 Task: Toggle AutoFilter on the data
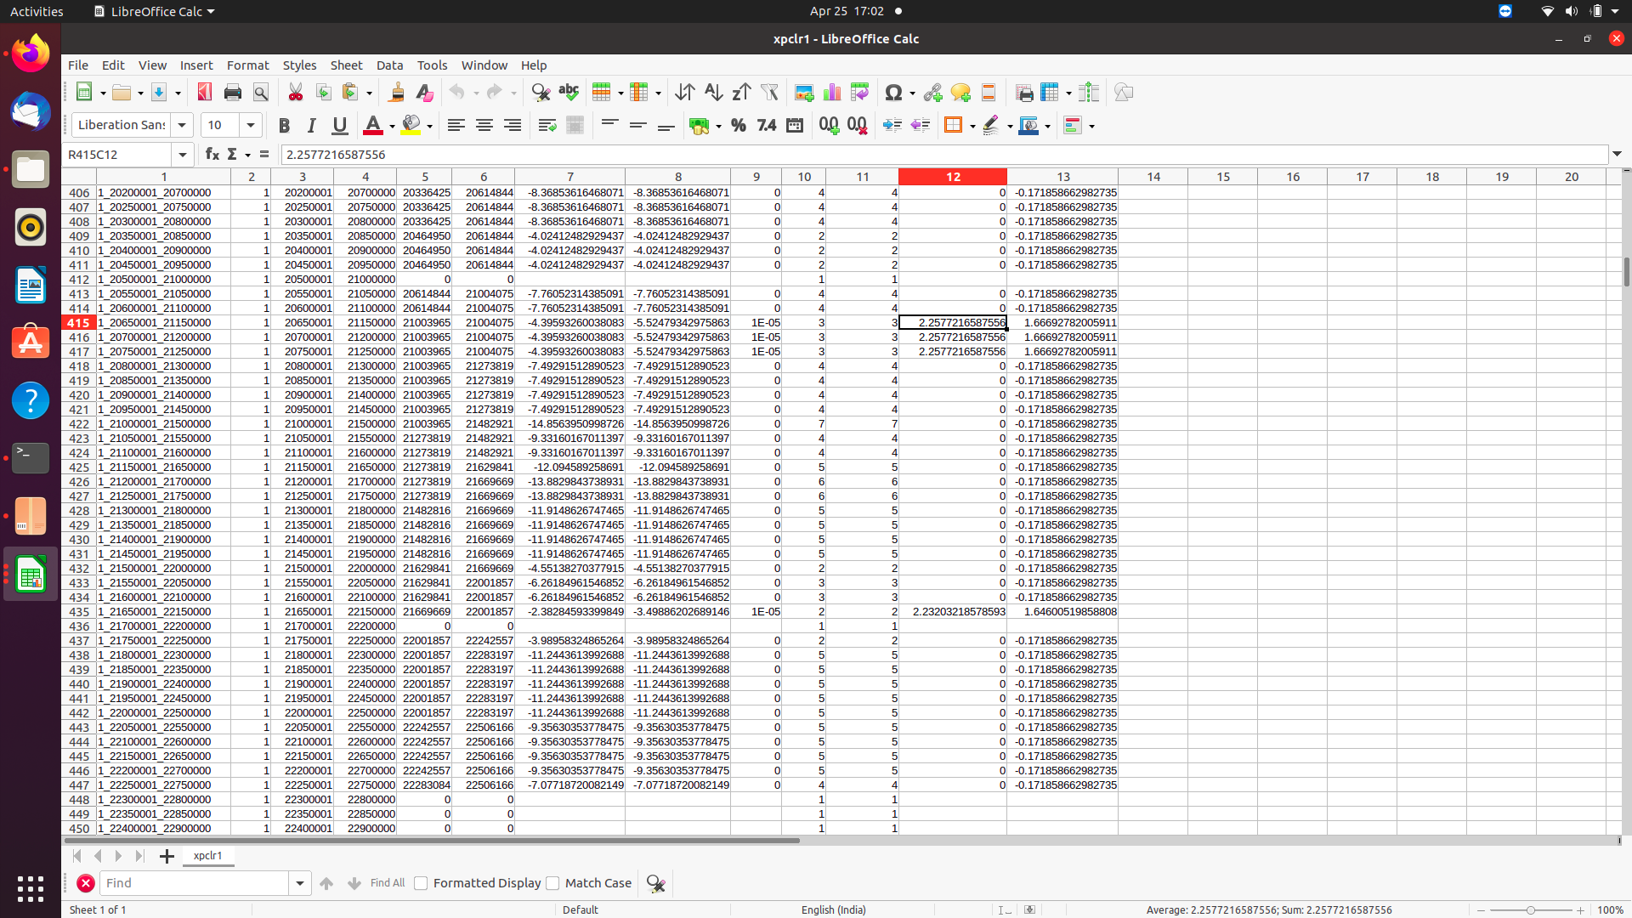click(x=770, y=92)
